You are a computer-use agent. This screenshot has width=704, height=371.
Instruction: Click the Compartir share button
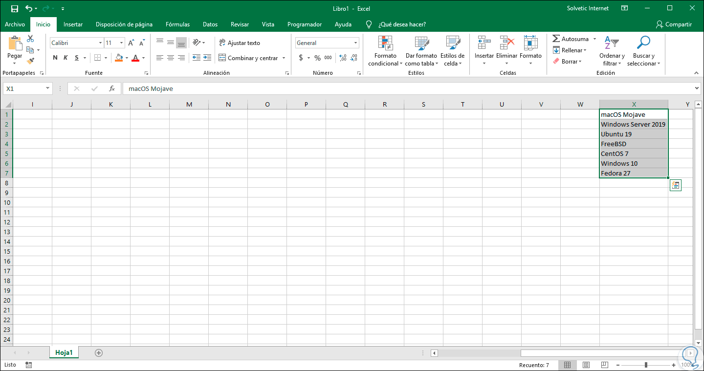point(674,24)
